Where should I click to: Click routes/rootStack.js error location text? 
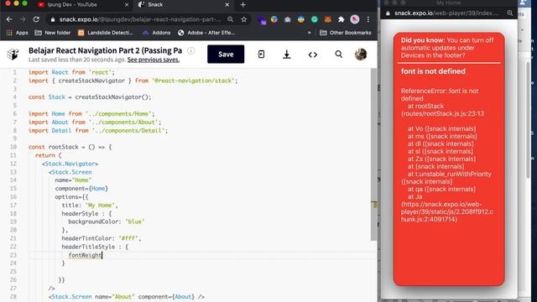pyautogui.click(x=442, y=113)
